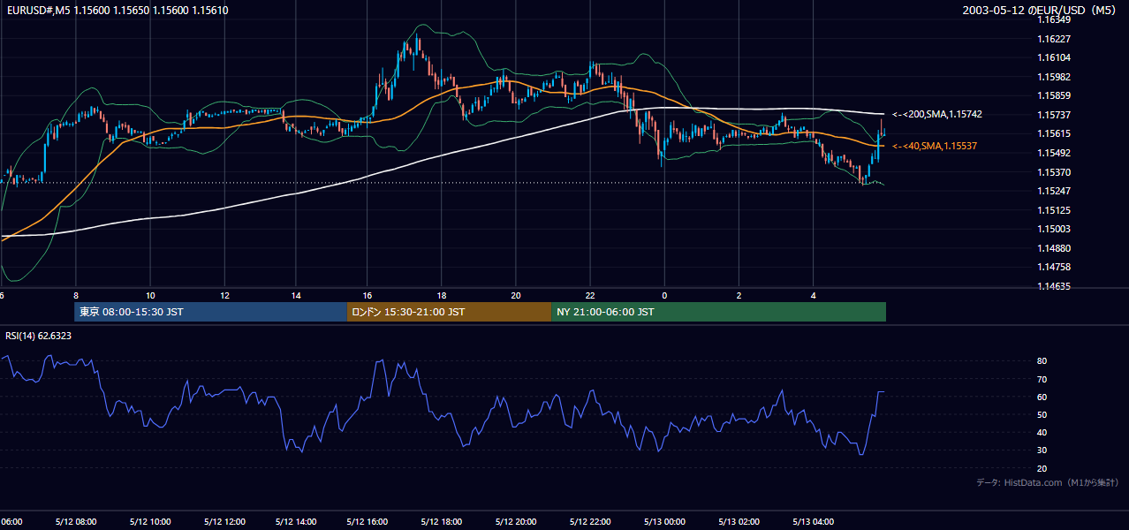Screen dimensions: 1129x530
Task: Click hour tick 20 under the price chart
Action: pos(516,296)
